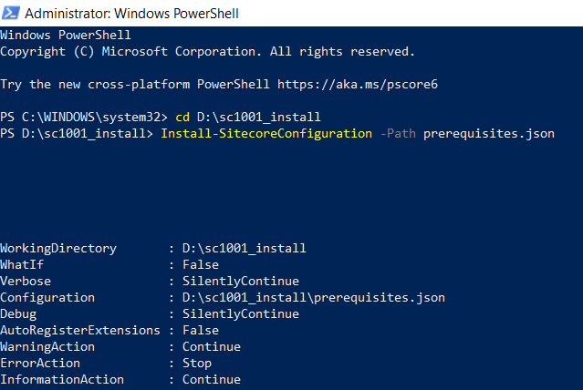Click the PowerShell icon in the title bar

(11, 13)
